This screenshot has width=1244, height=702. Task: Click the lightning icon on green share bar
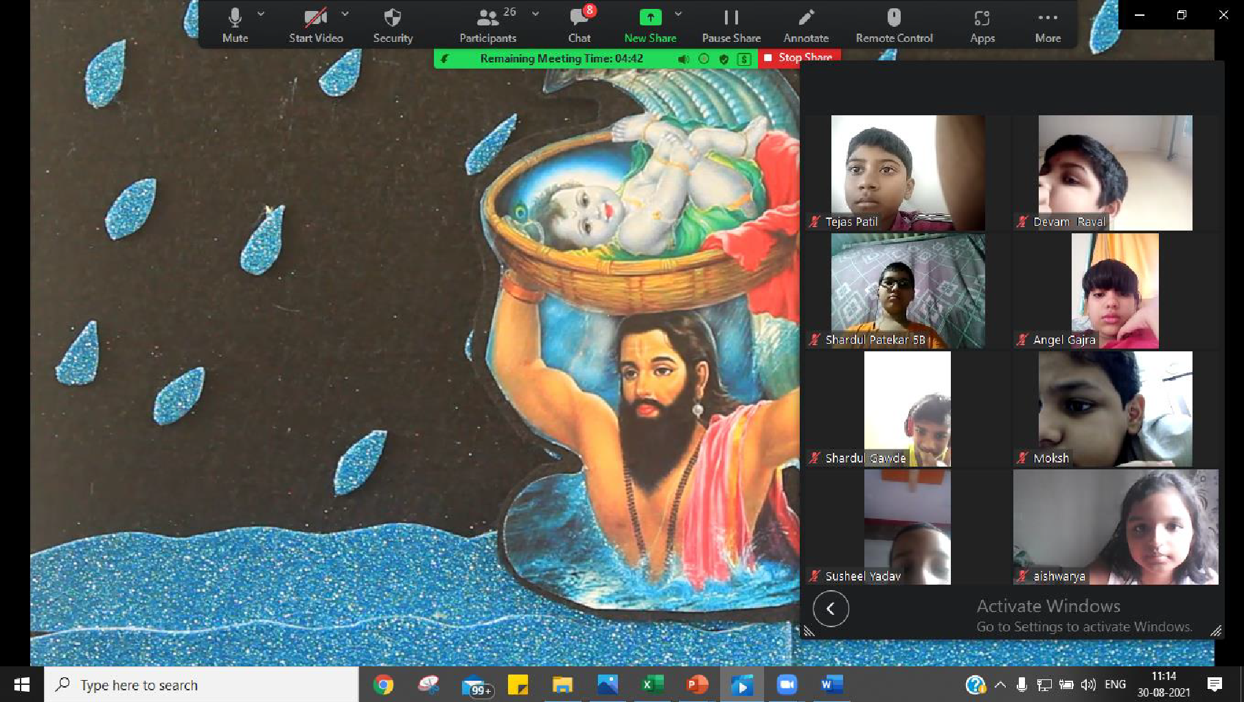point(445,59)
